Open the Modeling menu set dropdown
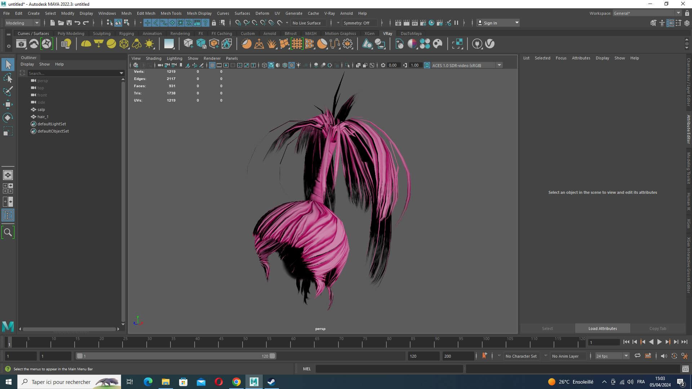692x389 pixels. click(36, 23)
